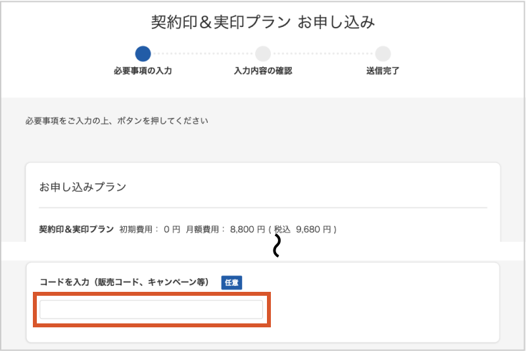Click the お申し込みプラン section heading
The image size is (526, 351).
[x=83, y=187]
